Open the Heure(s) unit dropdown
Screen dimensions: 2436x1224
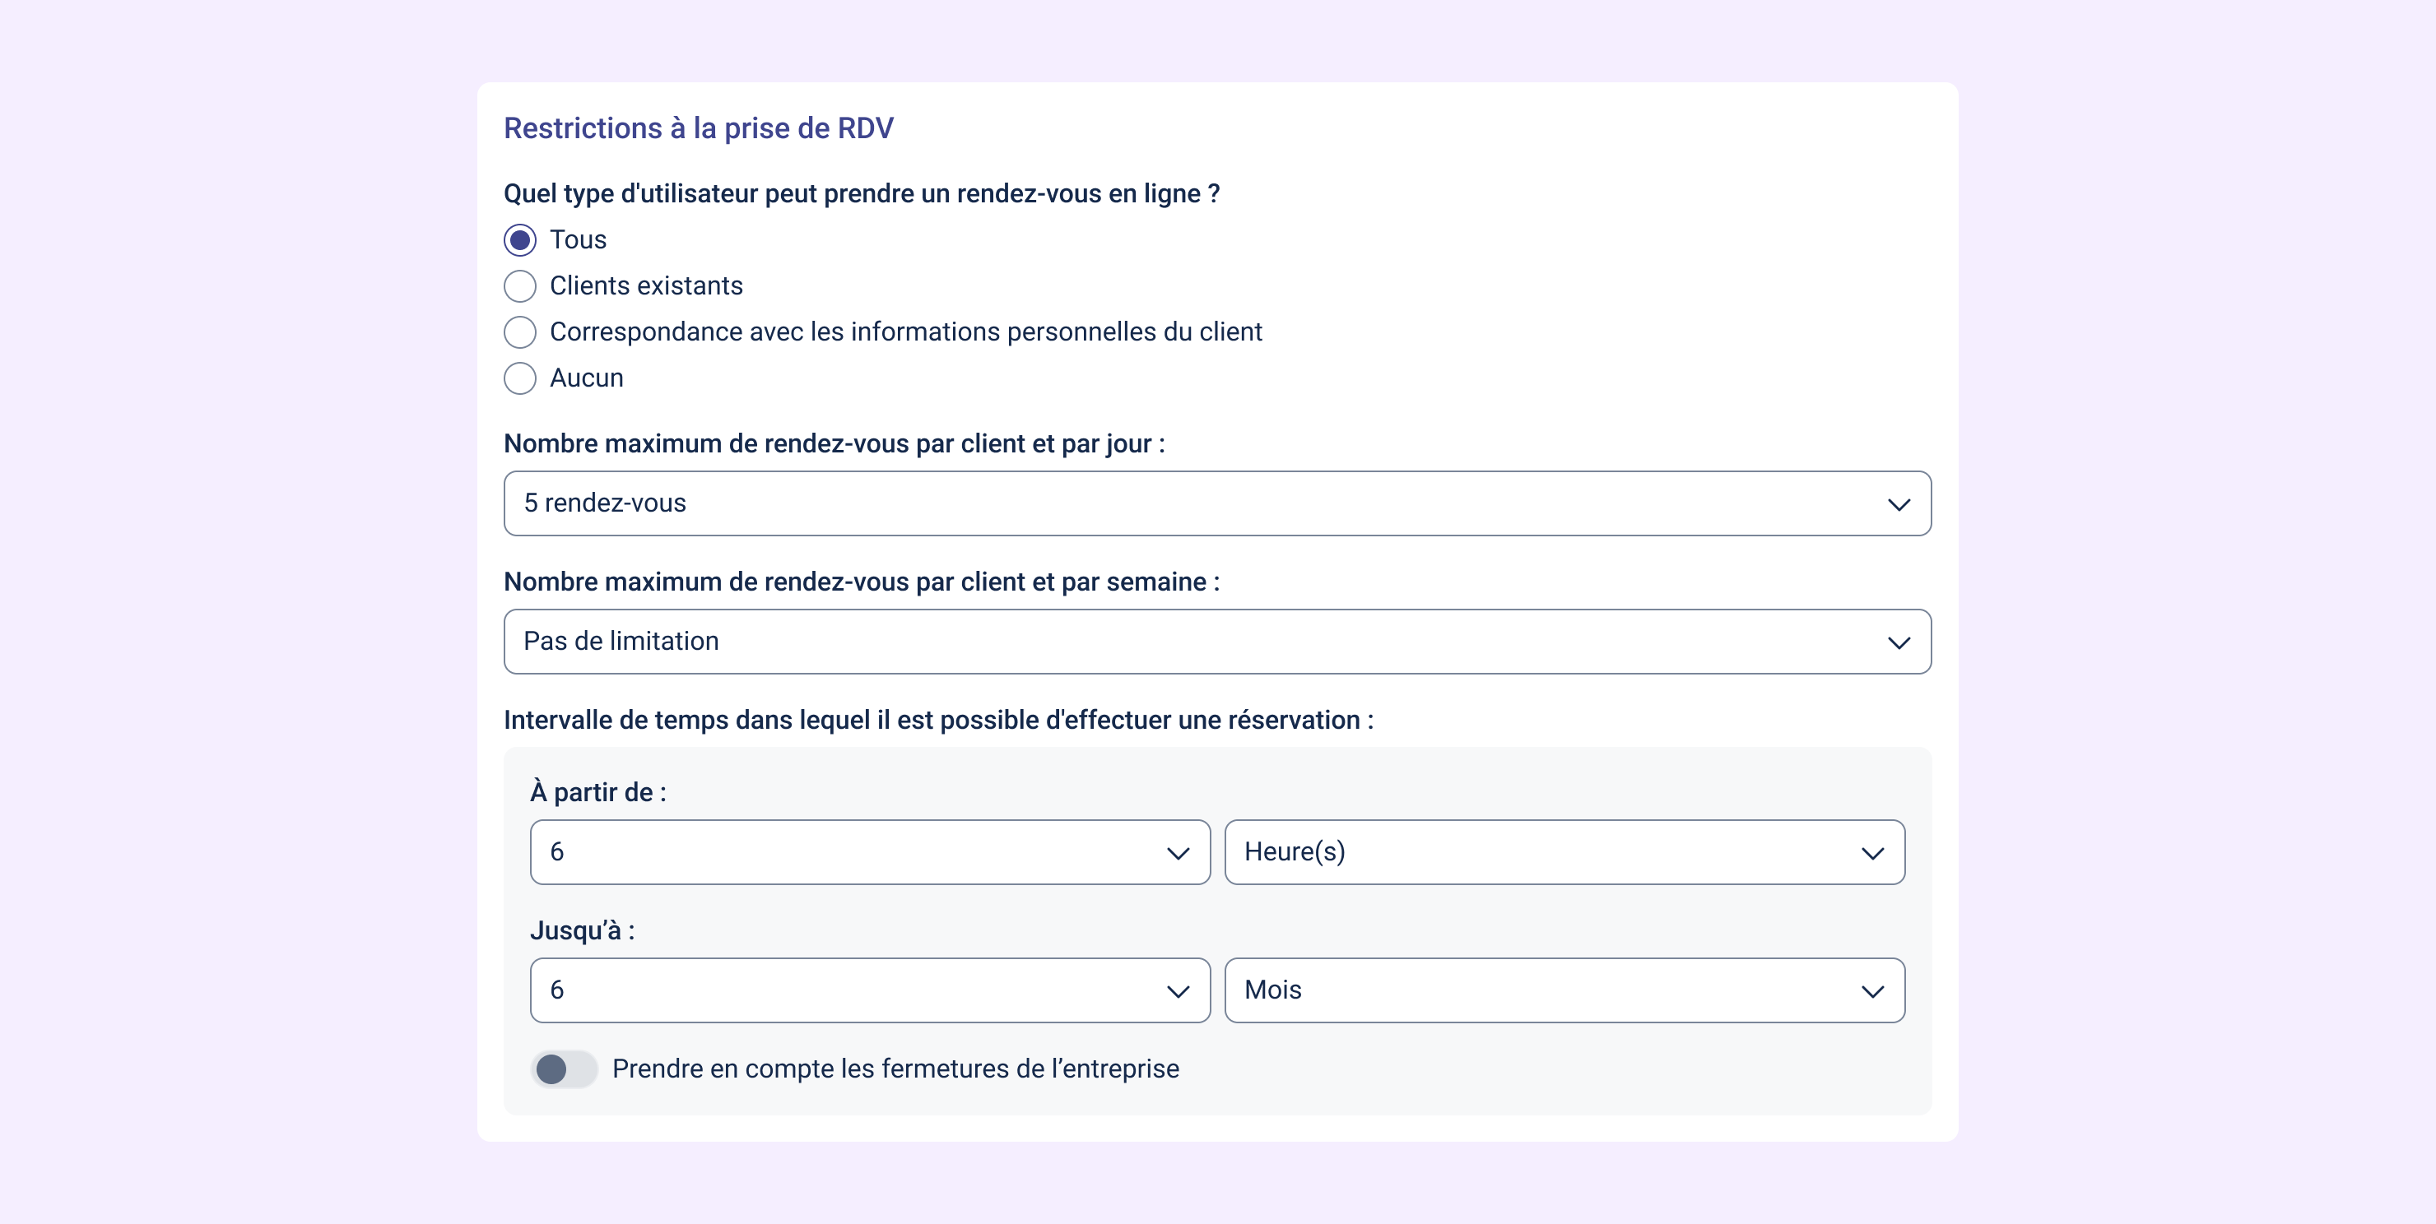pos(1564,852)
